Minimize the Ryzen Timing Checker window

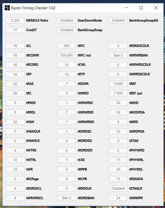pyautogui.click(x=126, y=8)
